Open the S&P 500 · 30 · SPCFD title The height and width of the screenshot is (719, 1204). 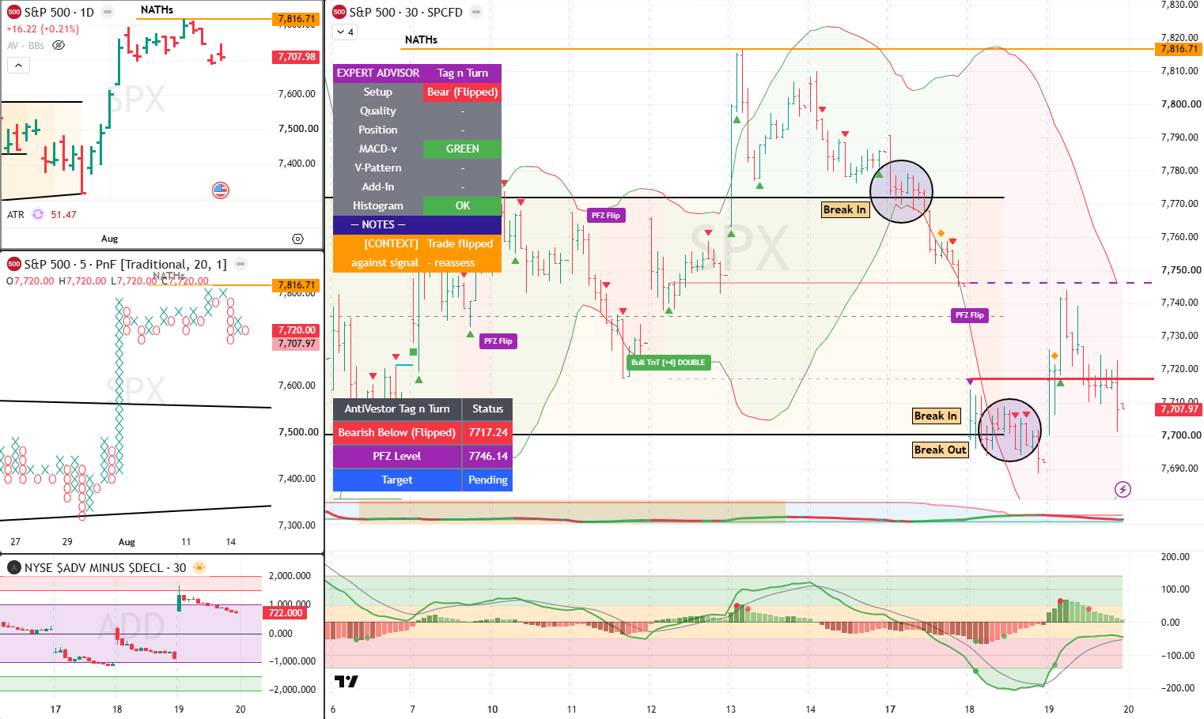coord(406,12)
